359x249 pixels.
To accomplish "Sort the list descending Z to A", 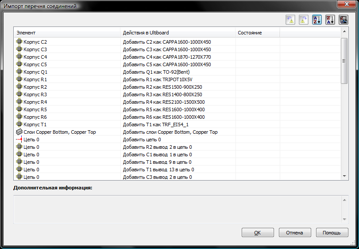I will (x=330, y=20).
